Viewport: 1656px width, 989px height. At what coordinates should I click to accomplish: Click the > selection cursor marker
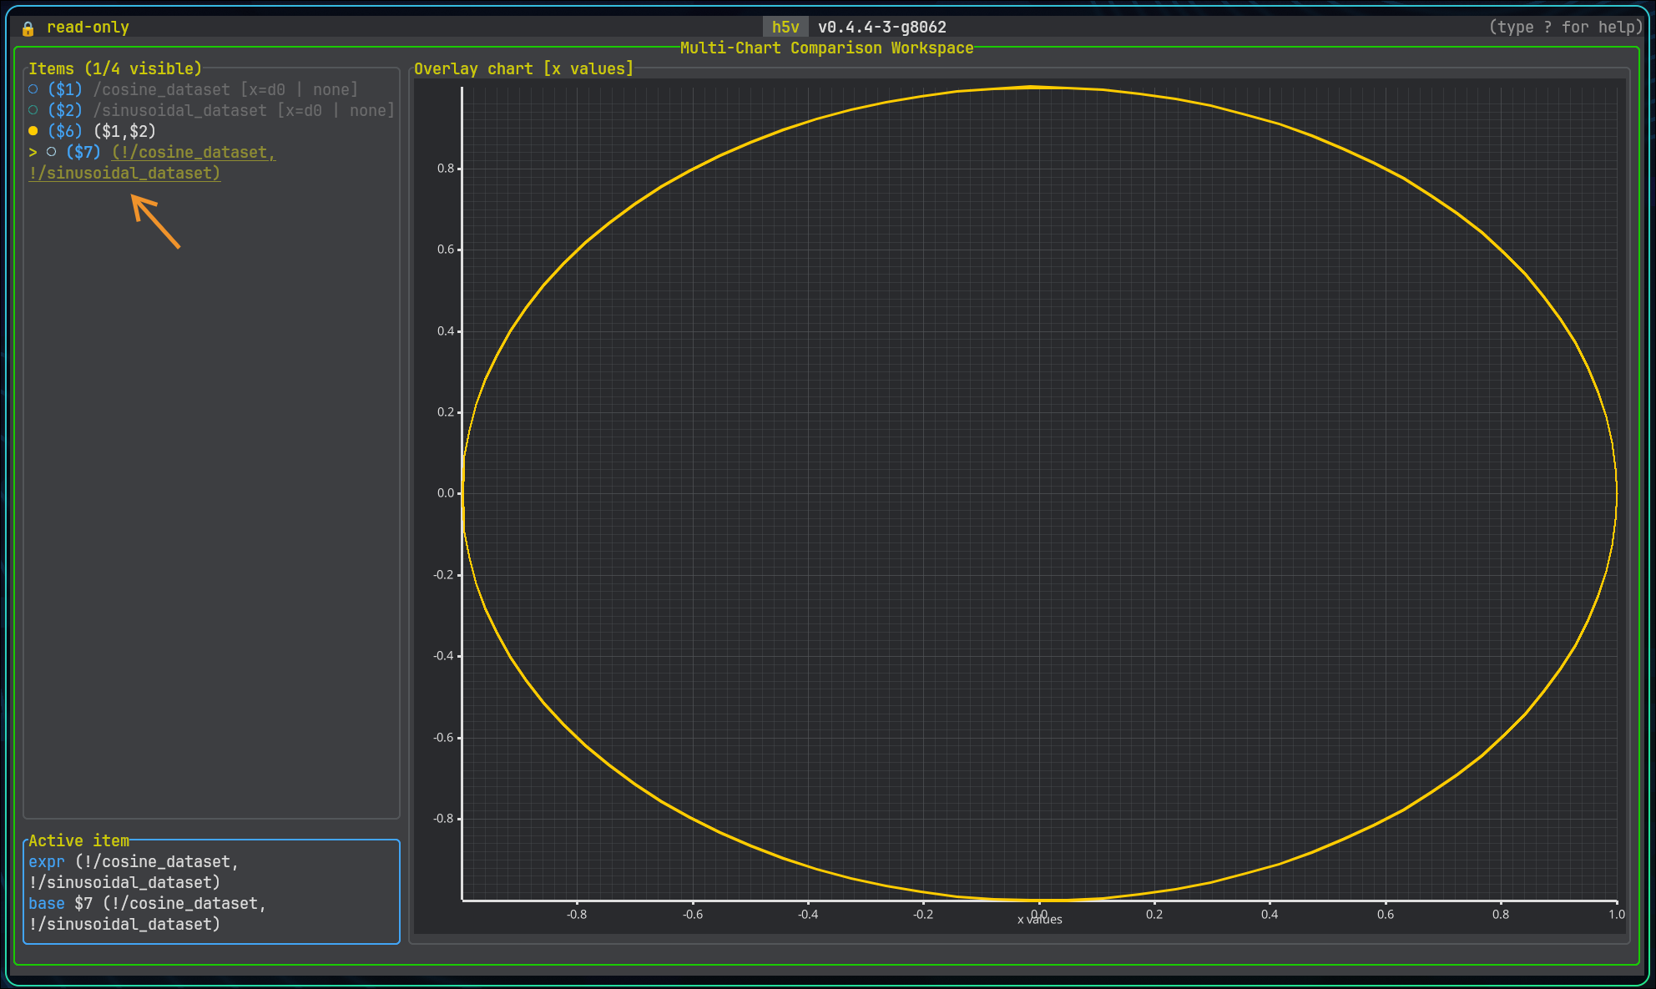(x=33, y=152)
